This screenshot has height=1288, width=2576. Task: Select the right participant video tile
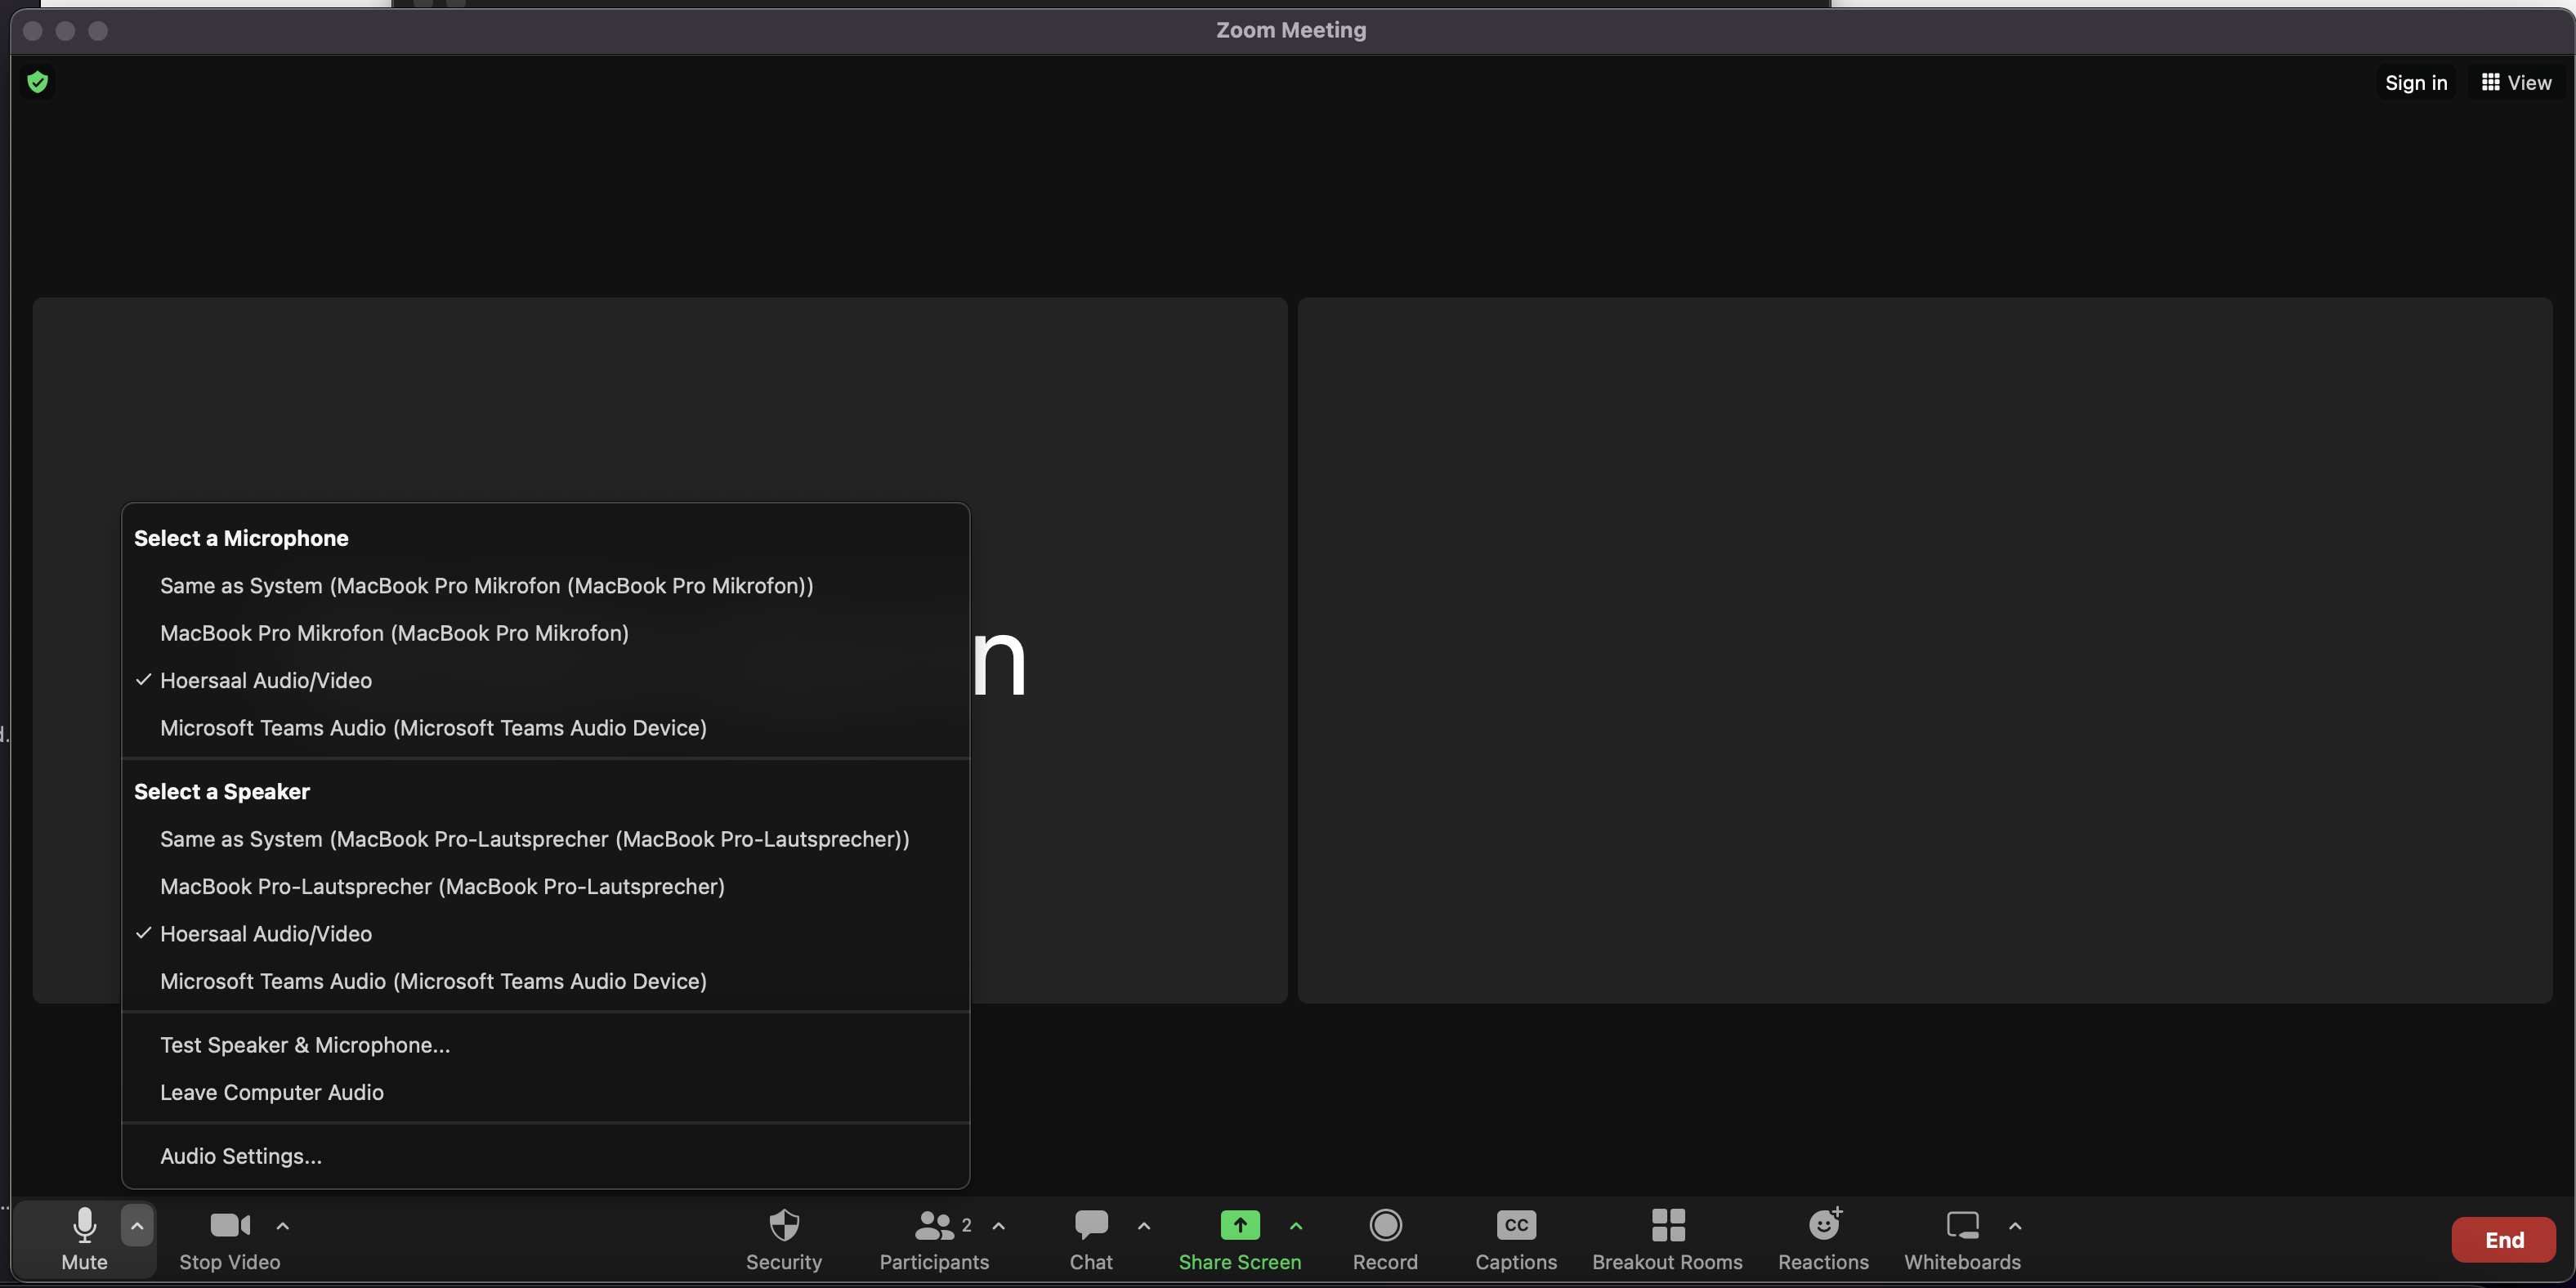pyautogui.click(x=1924, y=650)
